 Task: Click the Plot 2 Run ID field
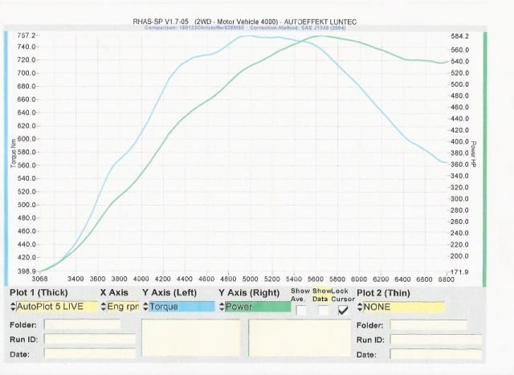coord(435,340)
